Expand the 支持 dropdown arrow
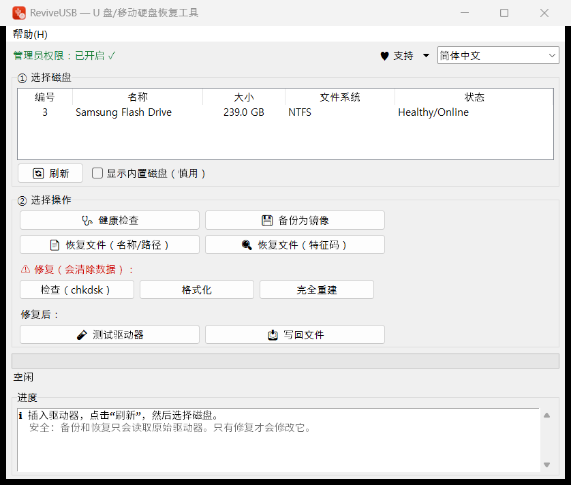 click(x=426, y=56)
